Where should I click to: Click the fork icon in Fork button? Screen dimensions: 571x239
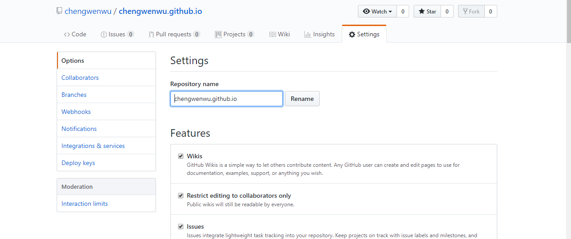(465, 12)
